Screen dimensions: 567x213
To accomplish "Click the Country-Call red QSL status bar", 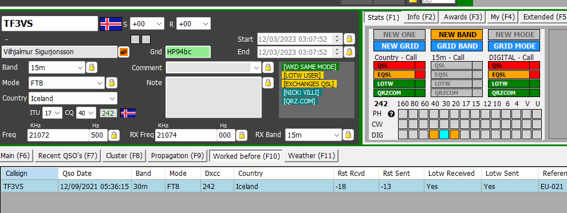I will click(400, 66).
